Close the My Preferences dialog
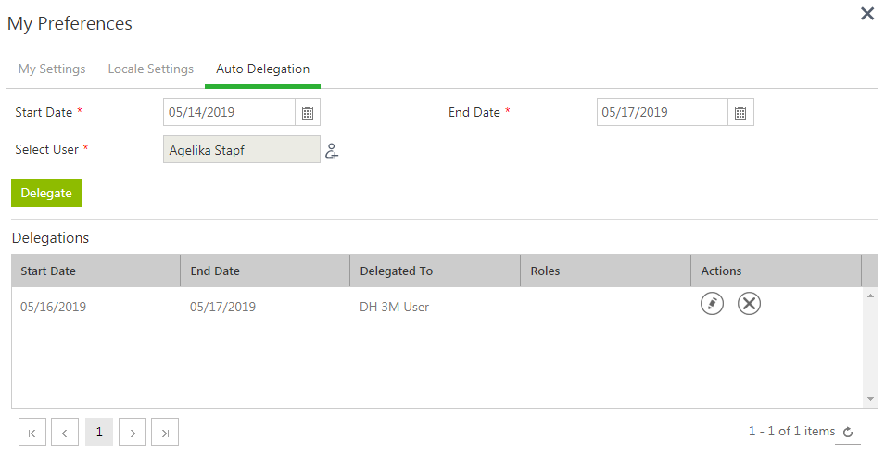Image resolution: width=885 pixels, height=453 pixels. [867, 14]
